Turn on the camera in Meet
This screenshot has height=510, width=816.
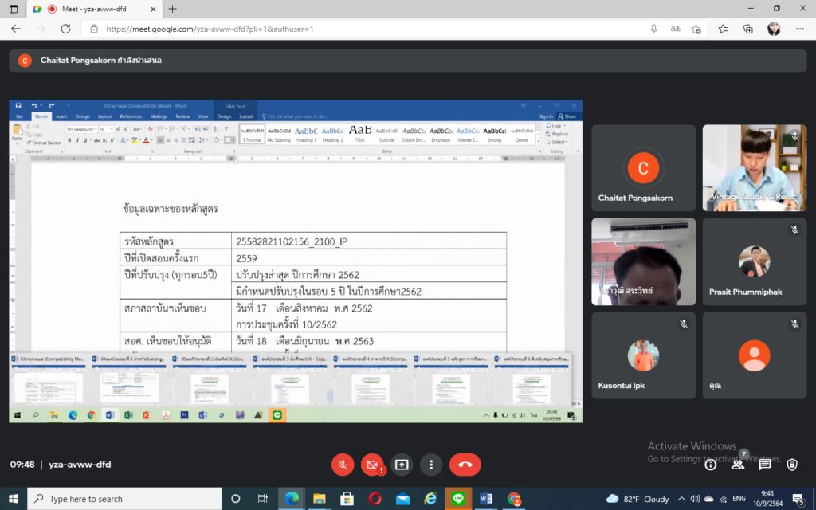(372, 465)
